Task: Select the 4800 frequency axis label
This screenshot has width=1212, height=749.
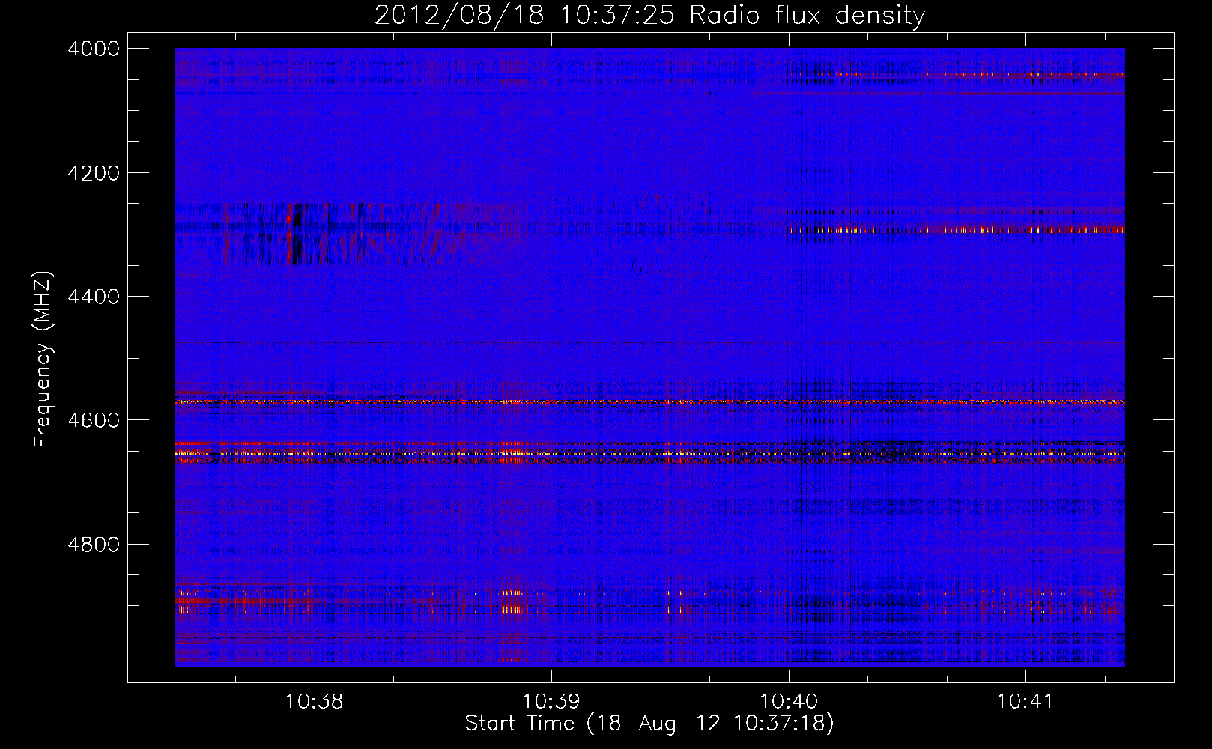Action: click(x=94, y=544)
